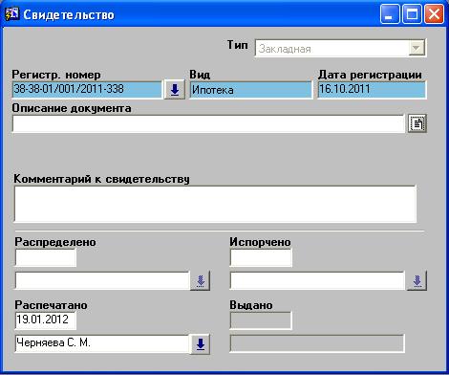Open the document description editor icon
449x375 pixels.
(x=417, y=123)
